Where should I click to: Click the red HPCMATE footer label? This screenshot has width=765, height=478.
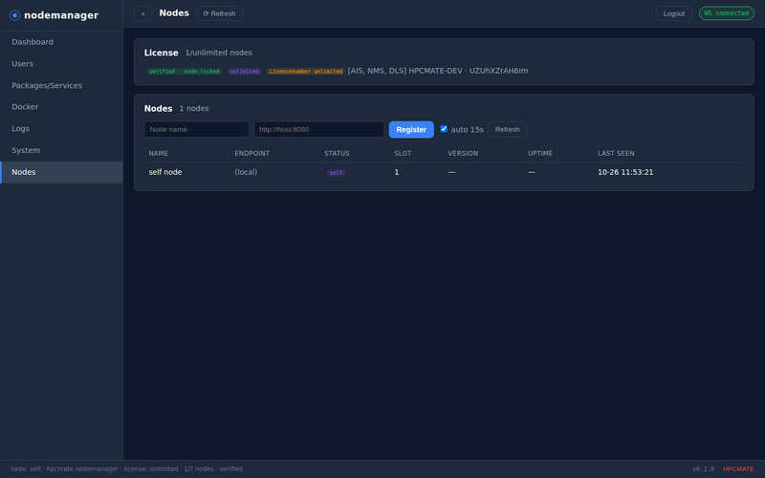(x=738, y=468)
